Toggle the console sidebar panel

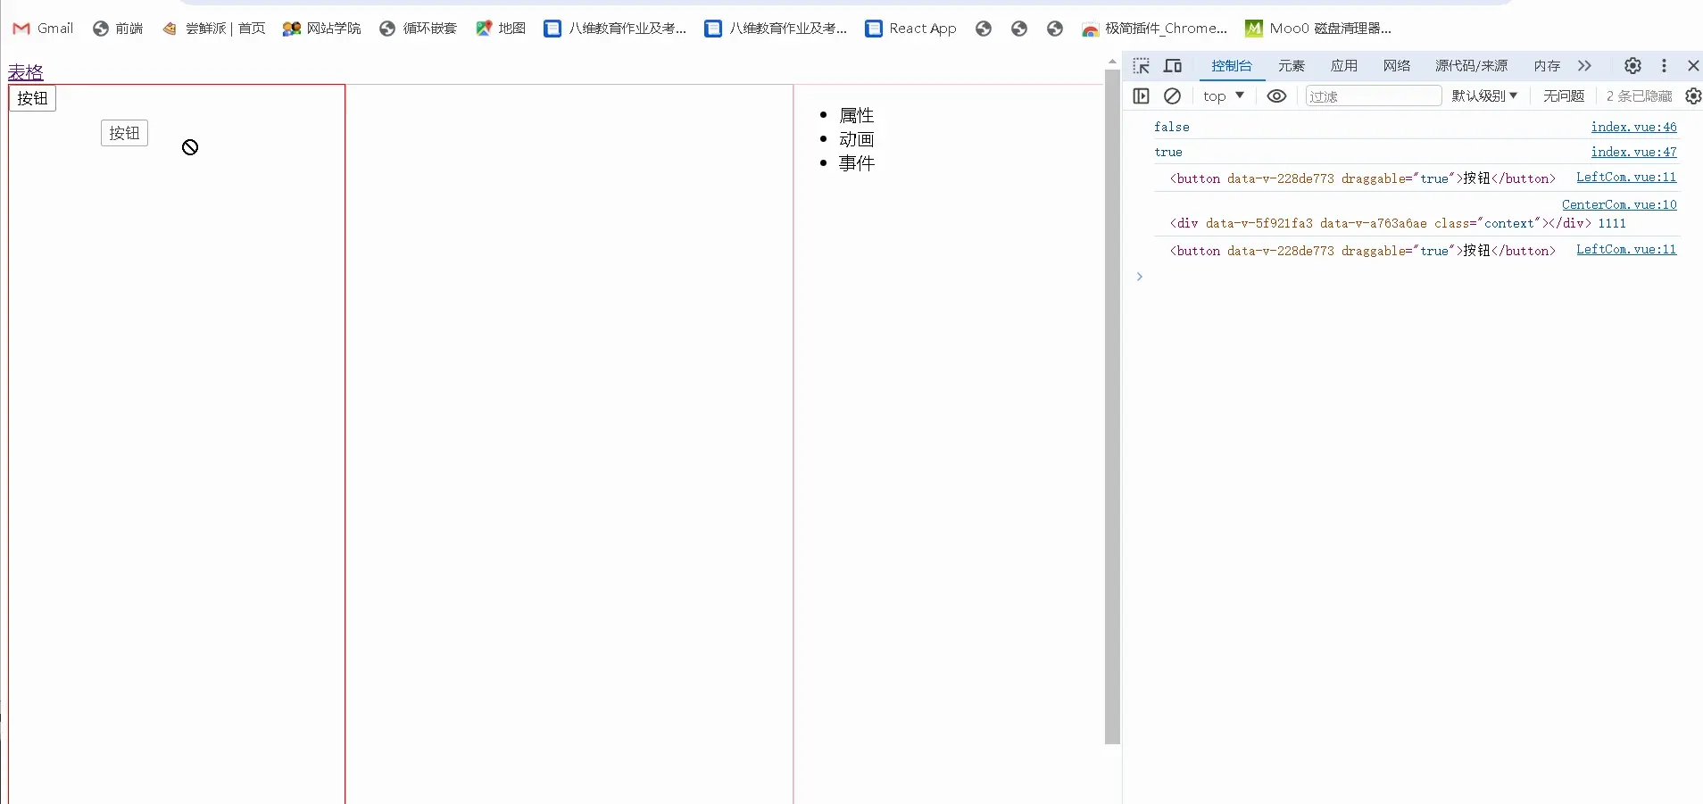[1141, 96]
